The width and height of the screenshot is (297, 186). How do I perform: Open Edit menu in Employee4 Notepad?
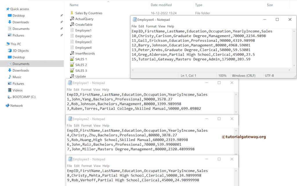point(141,26)
